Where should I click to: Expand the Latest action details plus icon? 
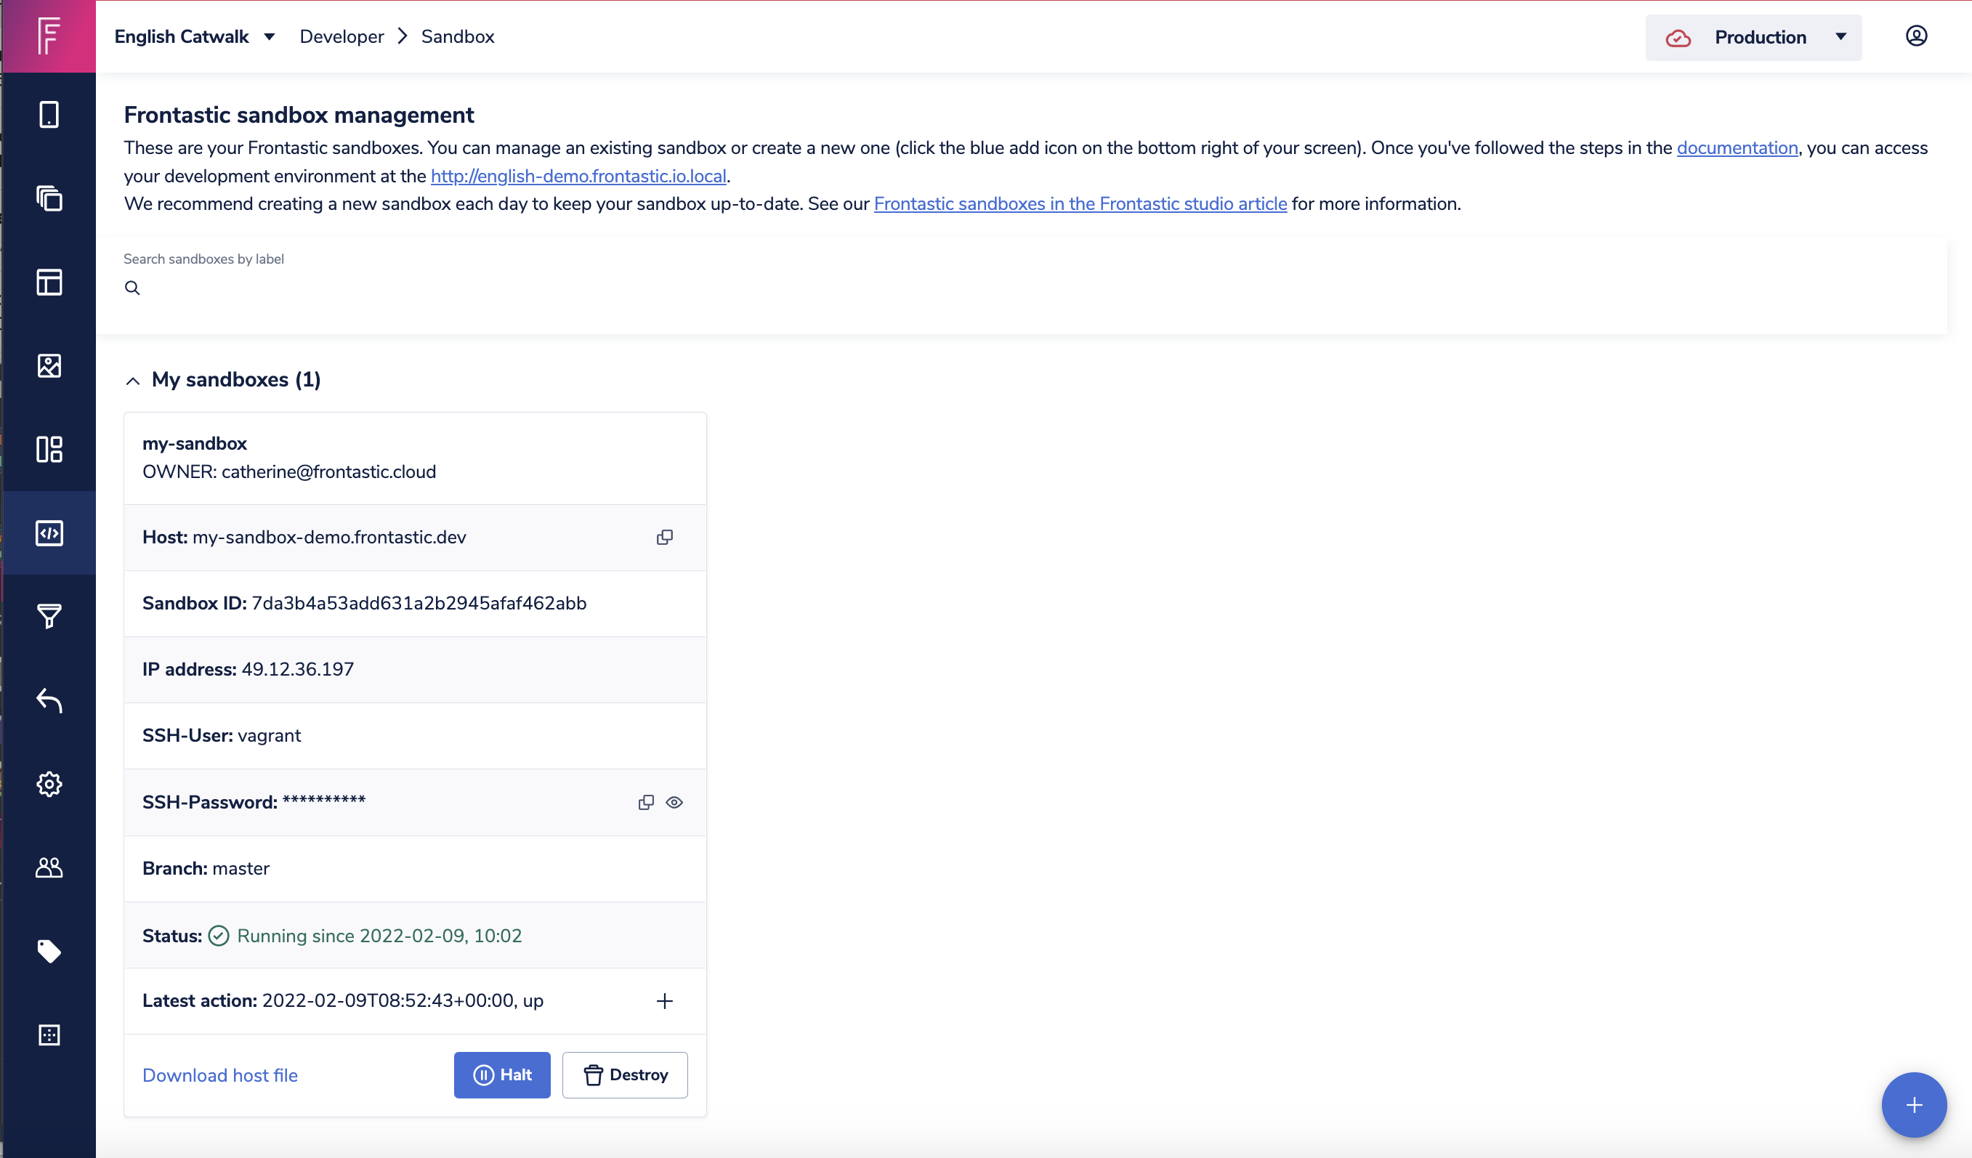(x=664, y=1001)
